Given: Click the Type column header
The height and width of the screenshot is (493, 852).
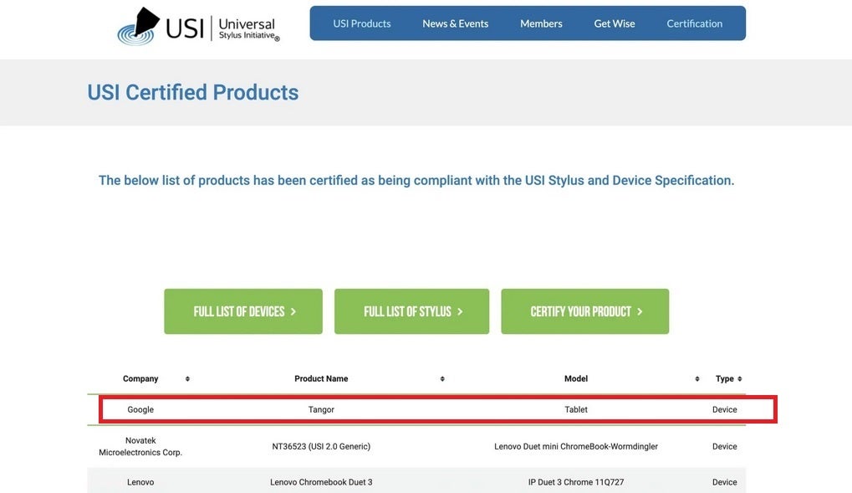Looking at the screenshot, I should (x=725, y=378).
